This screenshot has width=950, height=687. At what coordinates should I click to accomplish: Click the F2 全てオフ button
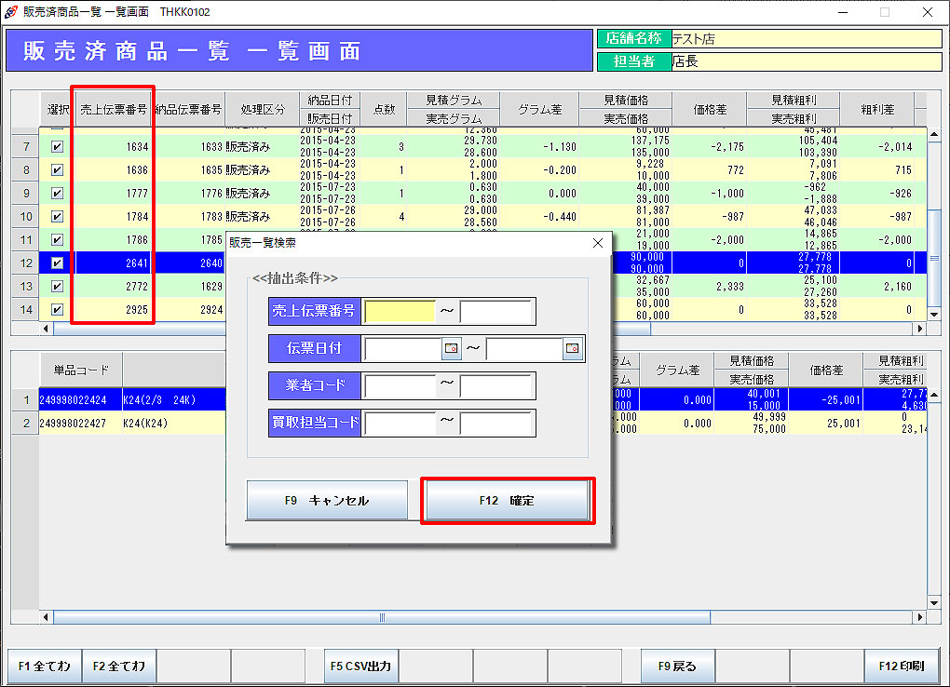[x=119, y=667]
